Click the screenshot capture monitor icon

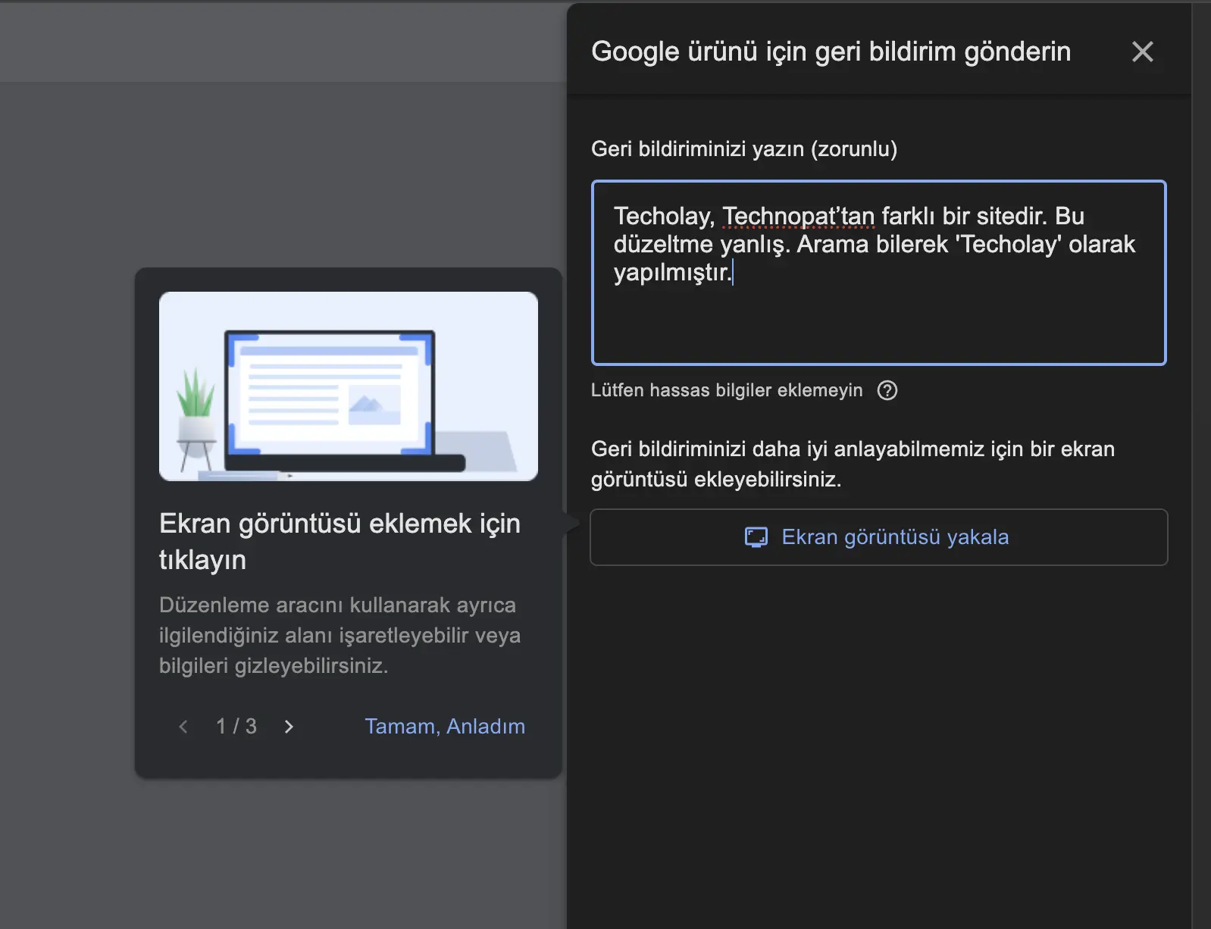pyautogui.click(x=756, y=537)
